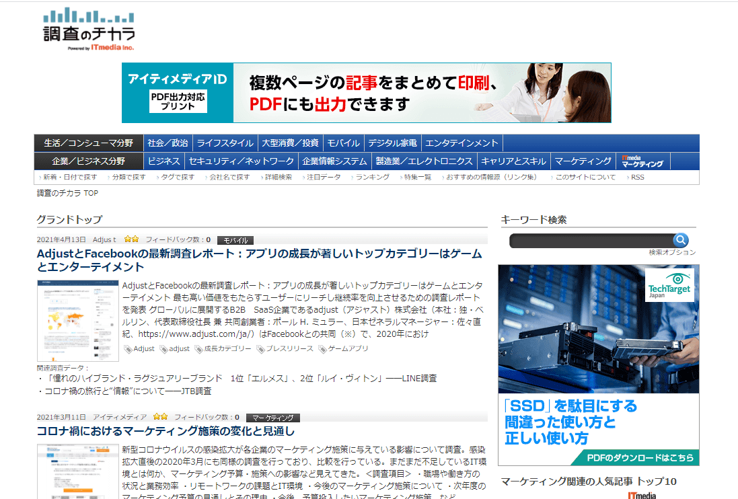Click the keyword search input field
738x499 pixels.
[x=591, y=241]
